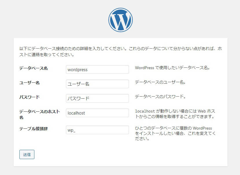Click the データベース名 label
The width and height of the screenshot is (240, 175).
coord(33,68)
